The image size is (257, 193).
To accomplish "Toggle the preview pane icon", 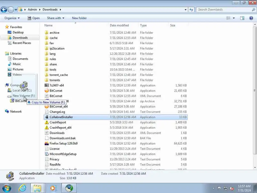I will pos(242,18).
